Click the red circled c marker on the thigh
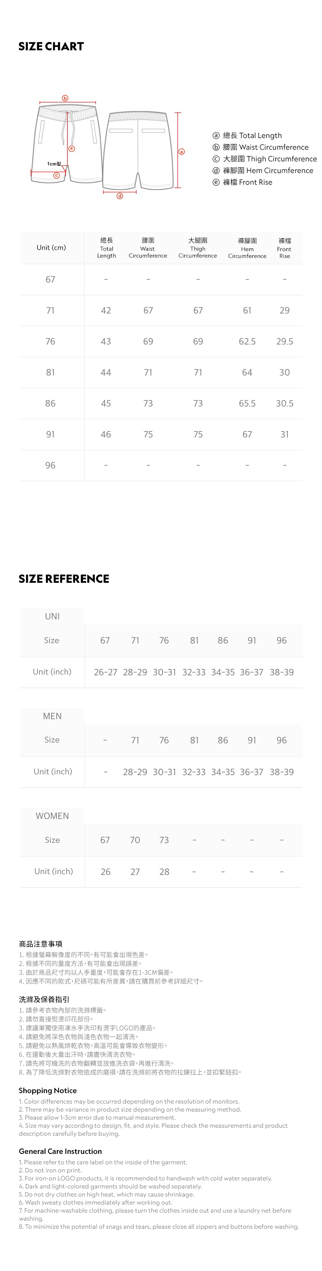 [57, 175]
